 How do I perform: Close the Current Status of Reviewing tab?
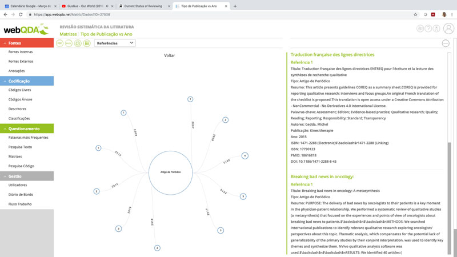pos(169,6)
